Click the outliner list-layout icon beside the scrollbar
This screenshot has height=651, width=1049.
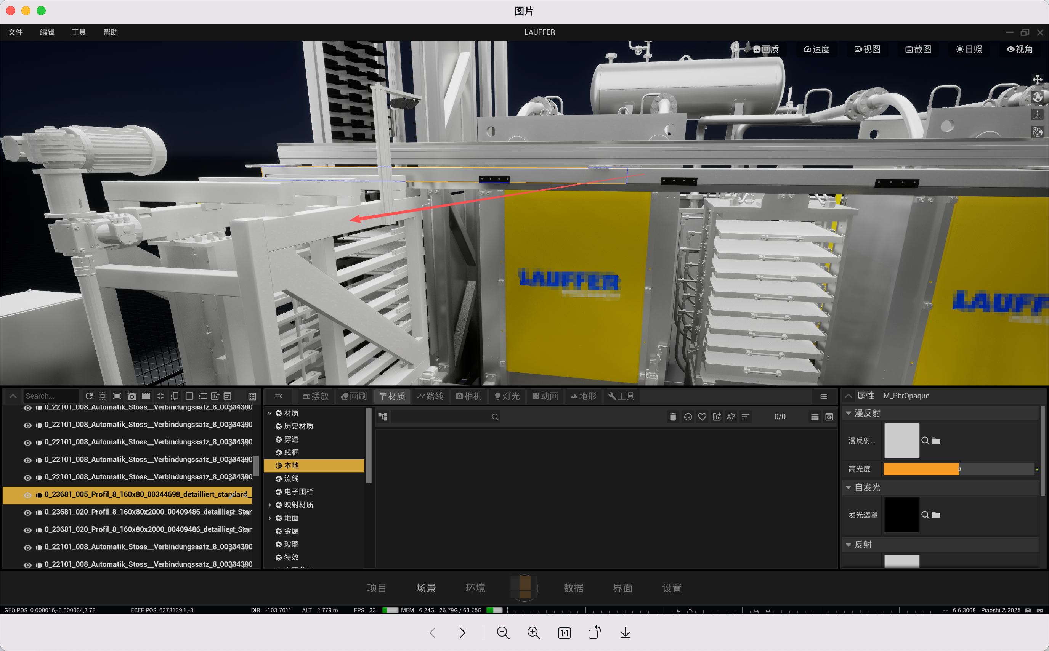point(252,396)
